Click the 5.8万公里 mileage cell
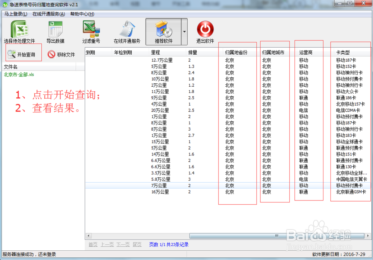This screenshot has height=260, width=373. 160,179
